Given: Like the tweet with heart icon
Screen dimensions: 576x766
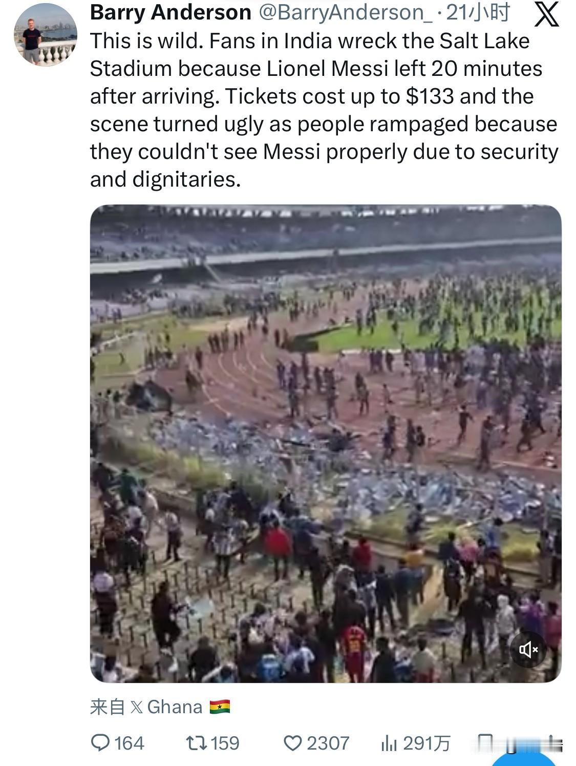Looking at the screenshot, I should click(x=293, y=743).
